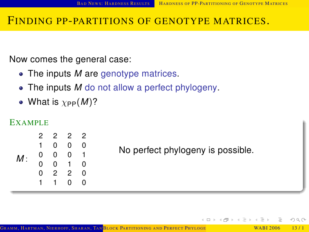Click the matrix row '0 0 1 0'

tap(62, 164)
